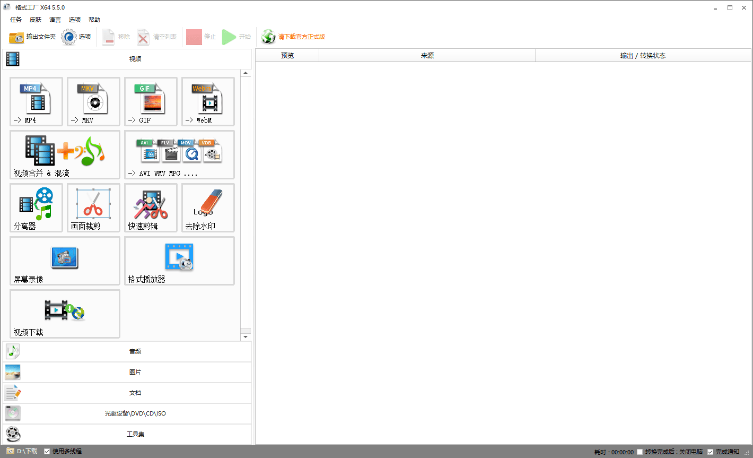Image resolution: width=753 pixels, height=458 pixels.
Task: Select the MKV conversion icon
Action: (93, 101)
